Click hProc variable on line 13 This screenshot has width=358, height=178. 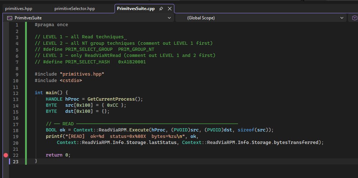72,99
